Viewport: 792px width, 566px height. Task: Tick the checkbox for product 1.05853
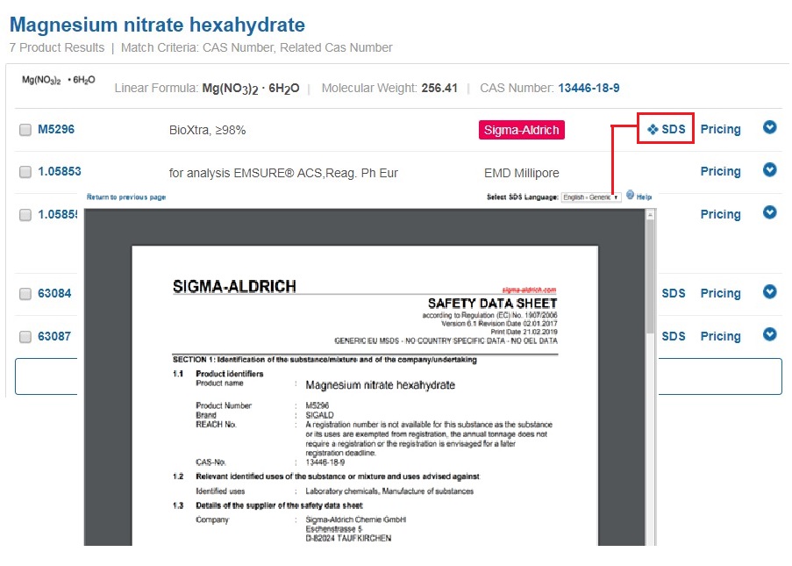click(25, 172)
